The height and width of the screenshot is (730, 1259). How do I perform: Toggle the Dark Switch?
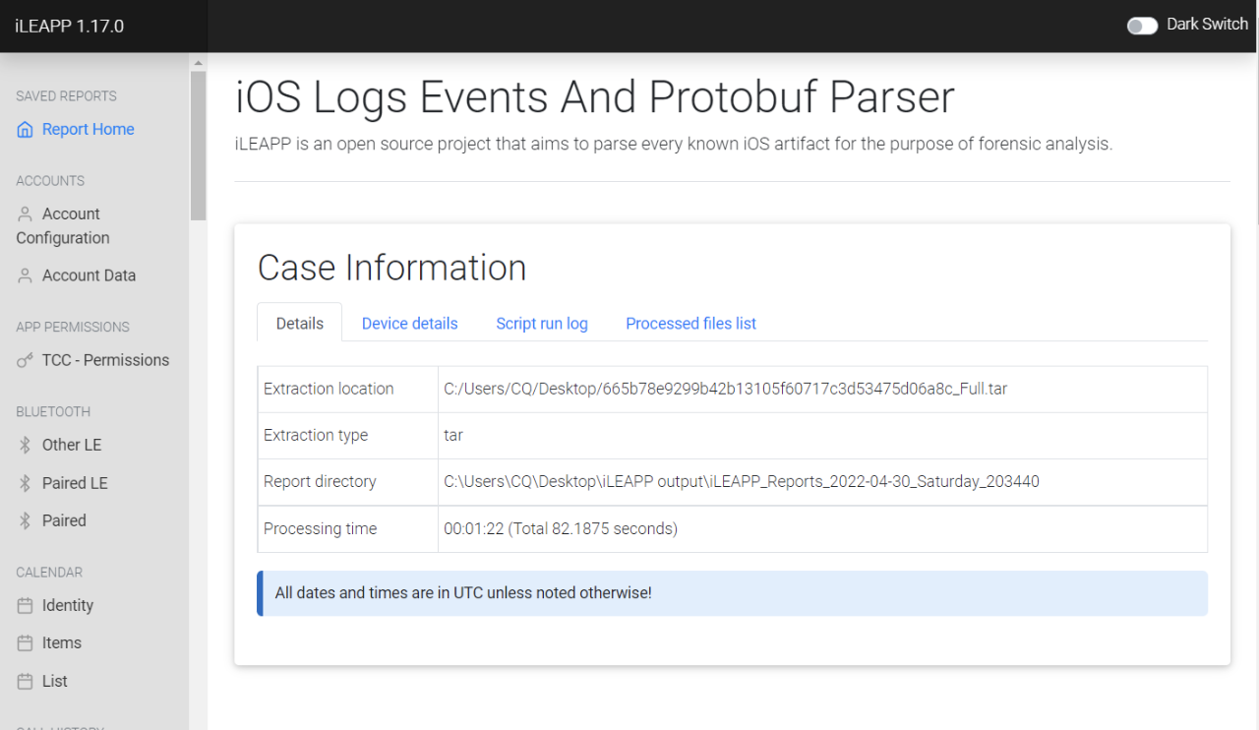tap(1142, 26)
